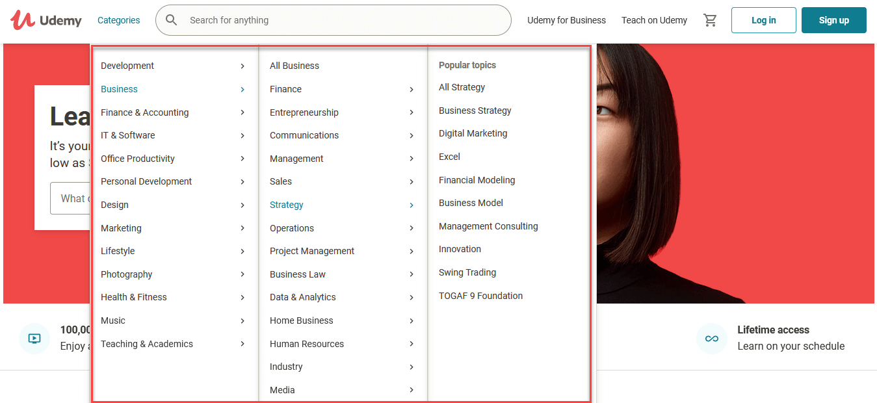Open All Business subcategory
The image size is (877, 403).
click(295, 66)
